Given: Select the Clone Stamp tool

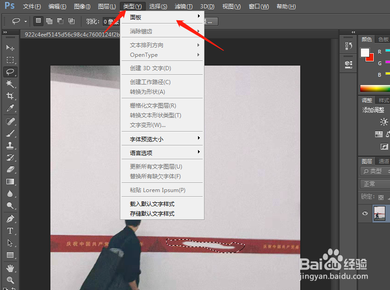Looking at the screenshot, I should coord(10,146).
